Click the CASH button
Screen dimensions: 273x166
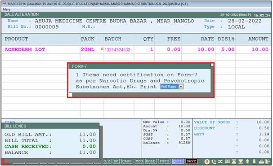click(x=127, y=162)
